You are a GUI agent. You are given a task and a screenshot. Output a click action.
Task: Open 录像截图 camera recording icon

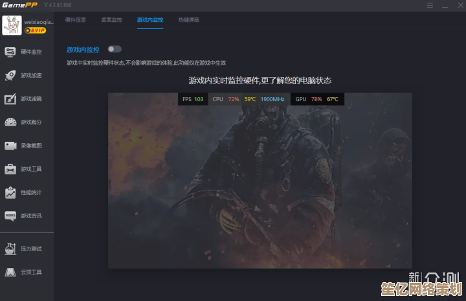10,146
